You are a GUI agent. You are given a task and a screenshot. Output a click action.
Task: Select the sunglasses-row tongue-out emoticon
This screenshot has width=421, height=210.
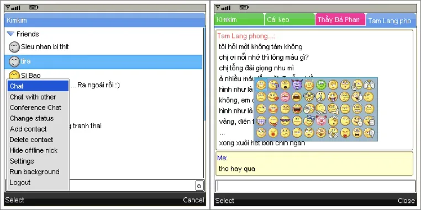point(273,120)
